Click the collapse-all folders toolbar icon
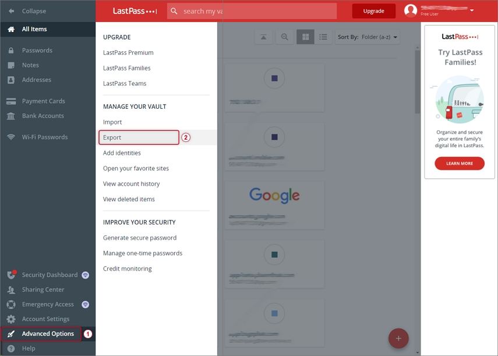 [x=264, y=37]
